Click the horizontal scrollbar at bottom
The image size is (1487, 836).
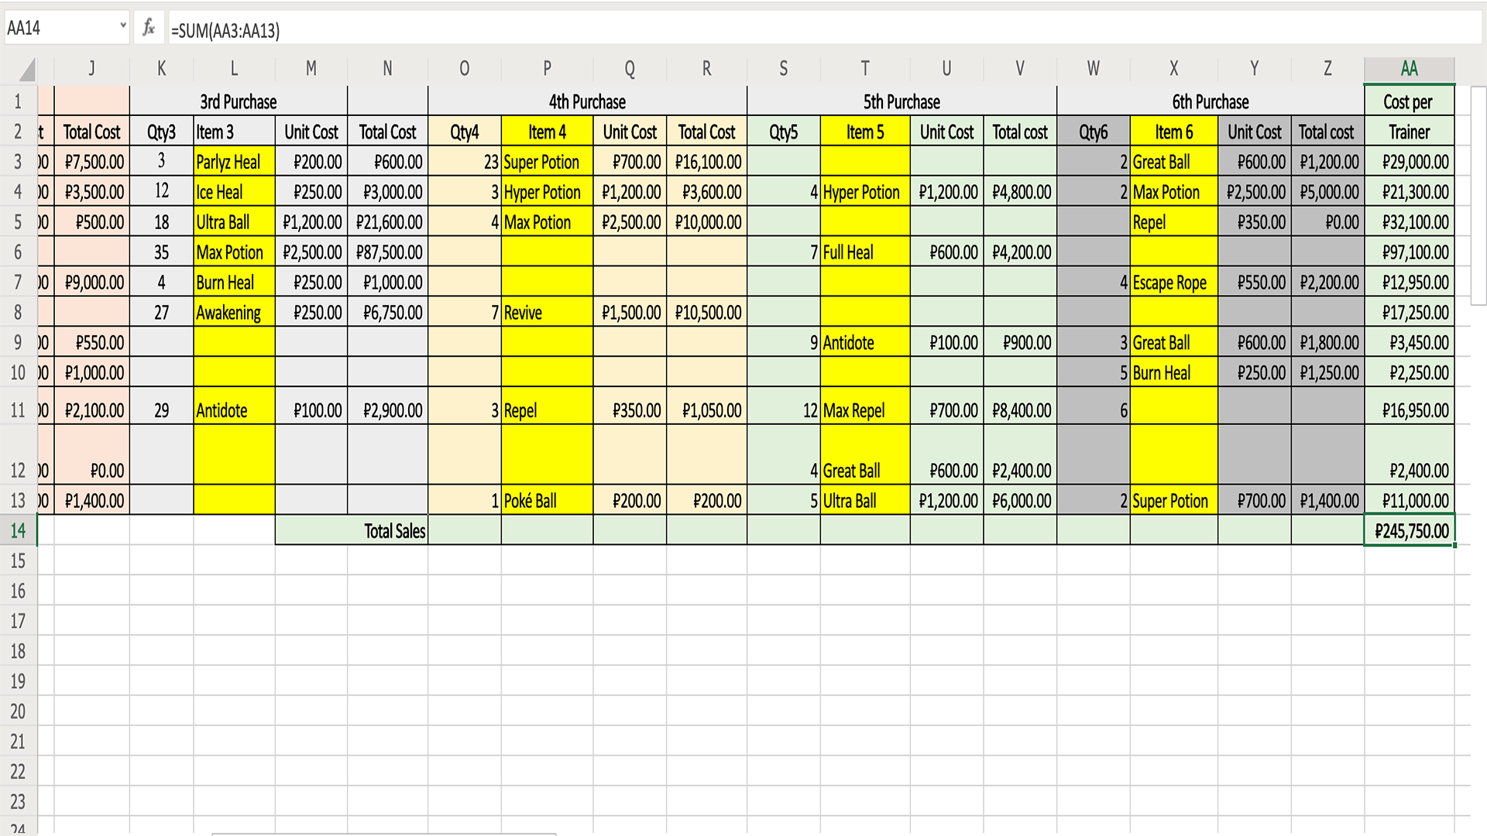(384, 833)
